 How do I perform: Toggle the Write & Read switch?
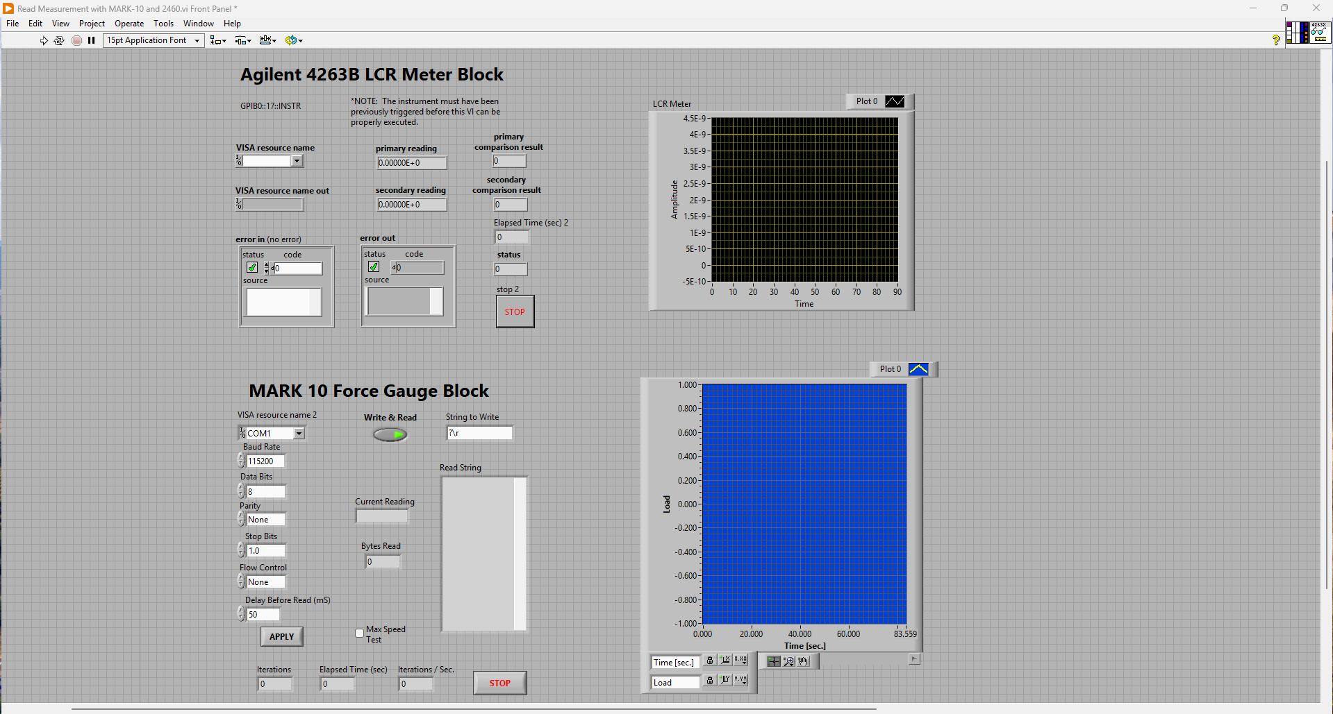390,435
